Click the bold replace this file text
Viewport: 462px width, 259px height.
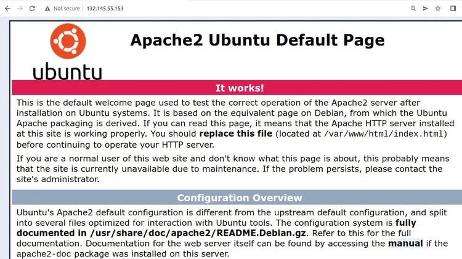pyautogui.click(x=236, y=133)
